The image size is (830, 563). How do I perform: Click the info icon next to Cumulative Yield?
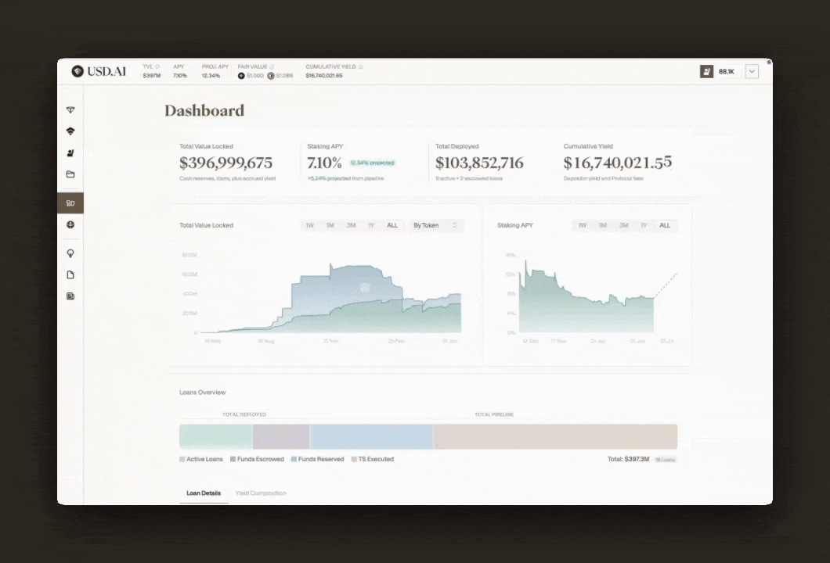[x=361, y=66]
